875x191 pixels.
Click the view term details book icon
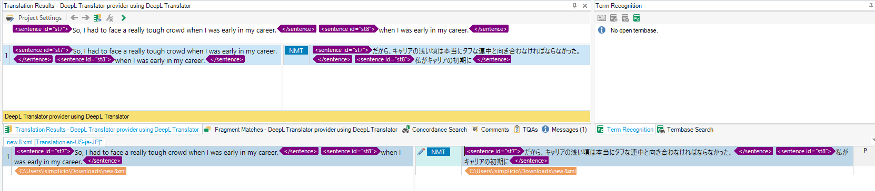point(602,18)
